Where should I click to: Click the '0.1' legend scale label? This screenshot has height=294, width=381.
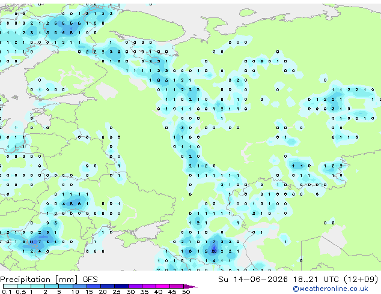(x=7, y=292)
